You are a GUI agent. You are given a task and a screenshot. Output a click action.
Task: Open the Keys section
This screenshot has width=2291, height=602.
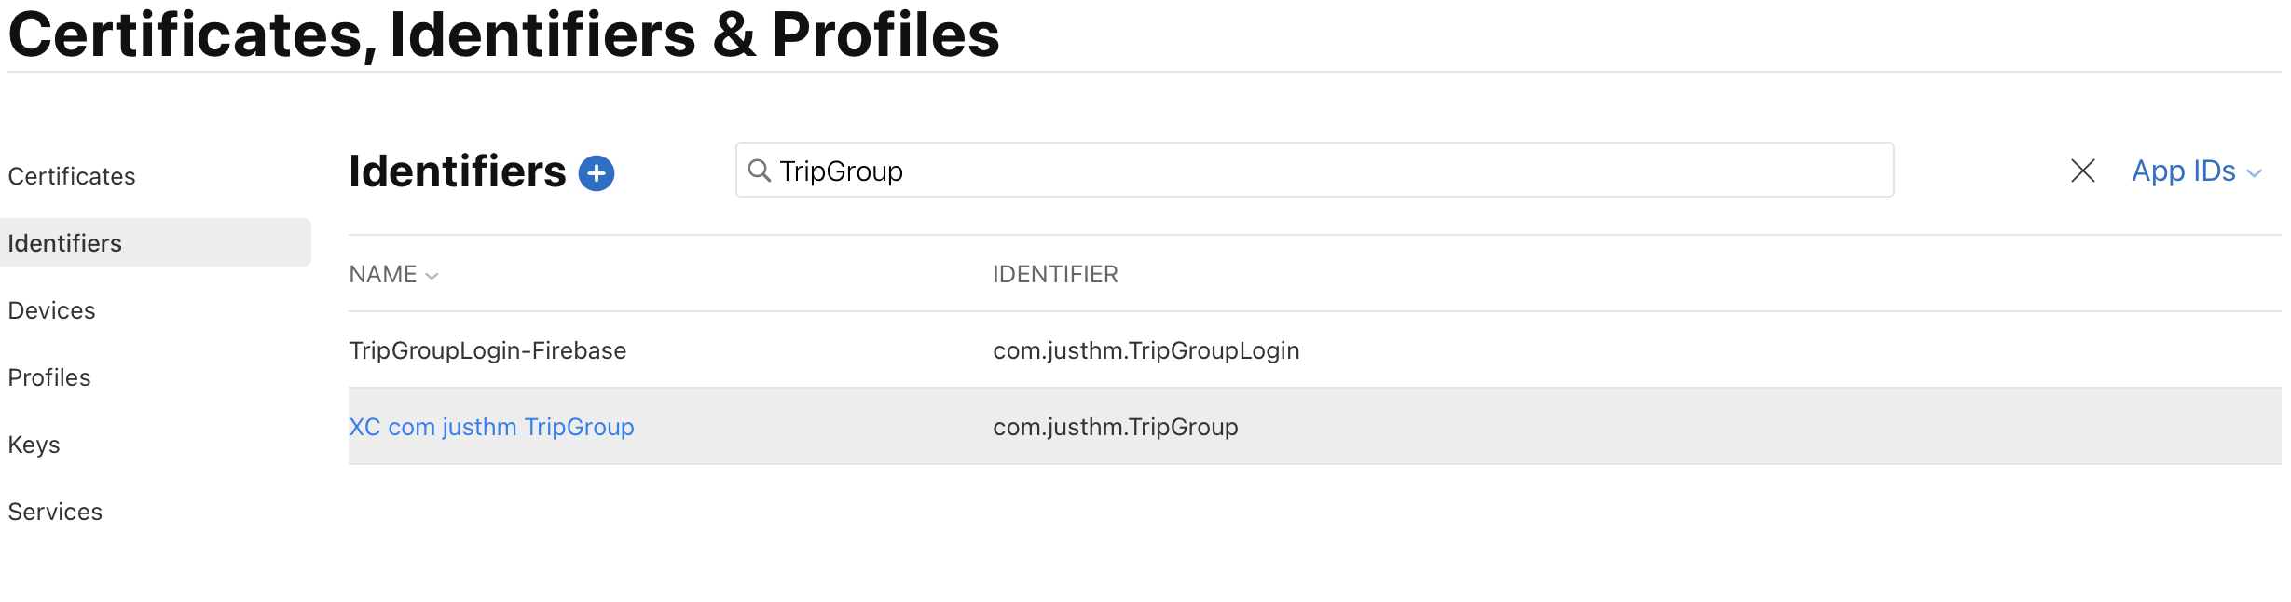click(34, 444)
